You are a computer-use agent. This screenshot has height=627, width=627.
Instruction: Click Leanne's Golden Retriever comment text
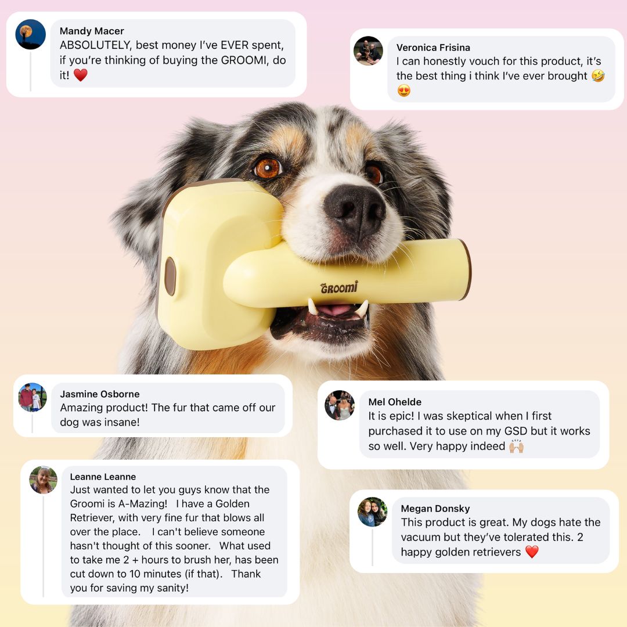[x=174, y=539]
